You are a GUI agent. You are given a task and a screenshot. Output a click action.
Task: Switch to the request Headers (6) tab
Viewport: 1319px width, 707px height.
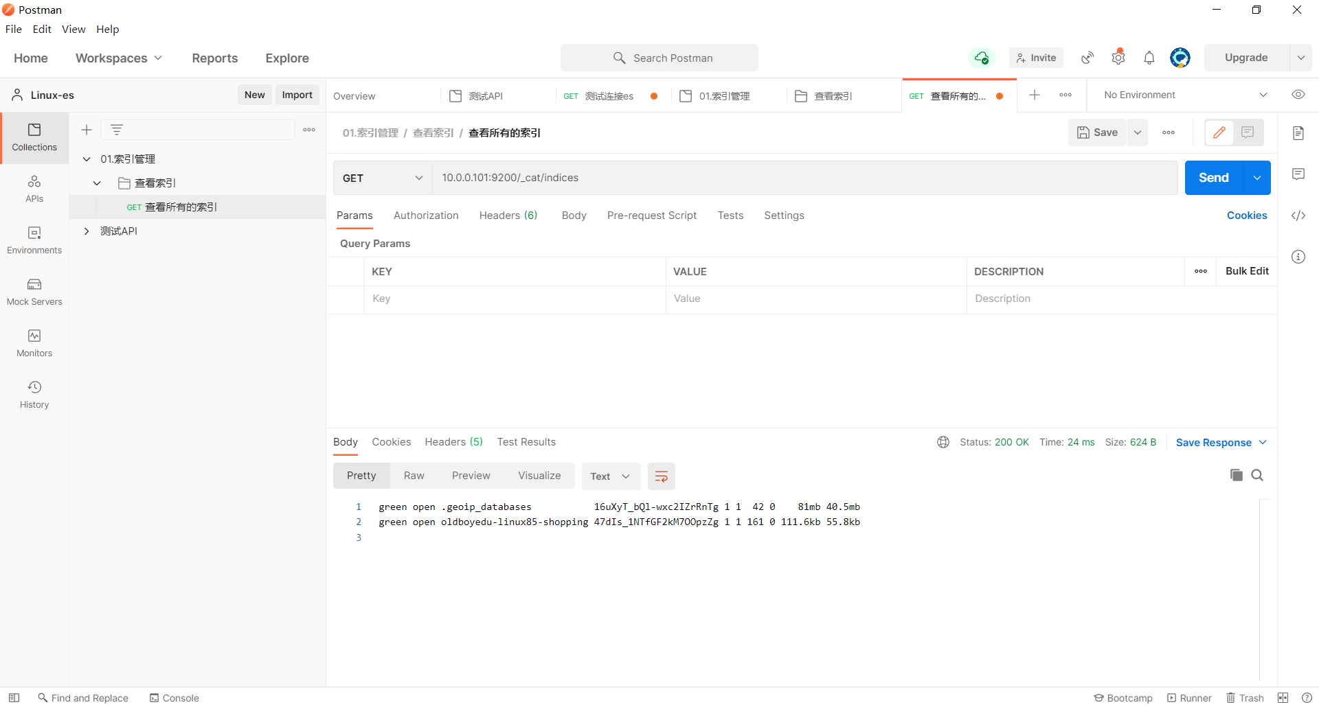tap(508, 216)
